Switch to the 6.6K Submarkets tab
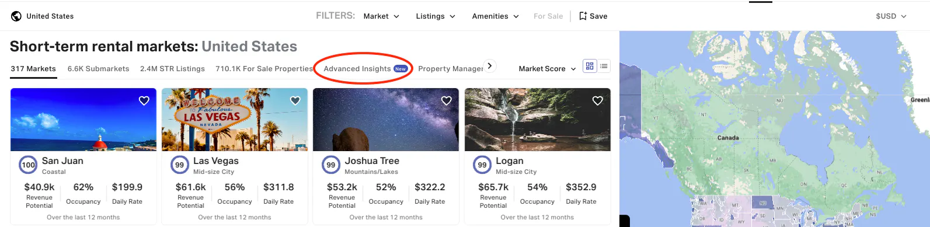 click(x=99, y=69)
